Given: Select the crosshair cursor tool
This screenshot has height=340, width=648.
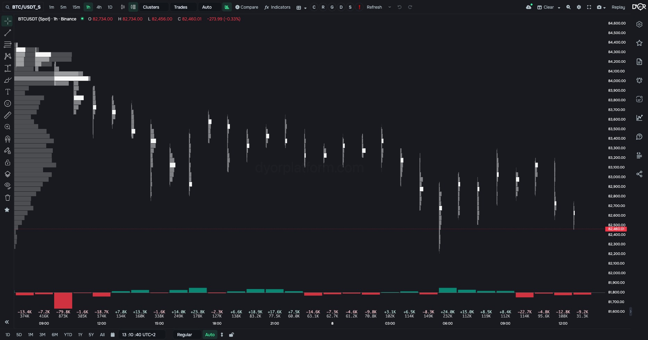Looking at the screenshot, I should tap(8, 21).
